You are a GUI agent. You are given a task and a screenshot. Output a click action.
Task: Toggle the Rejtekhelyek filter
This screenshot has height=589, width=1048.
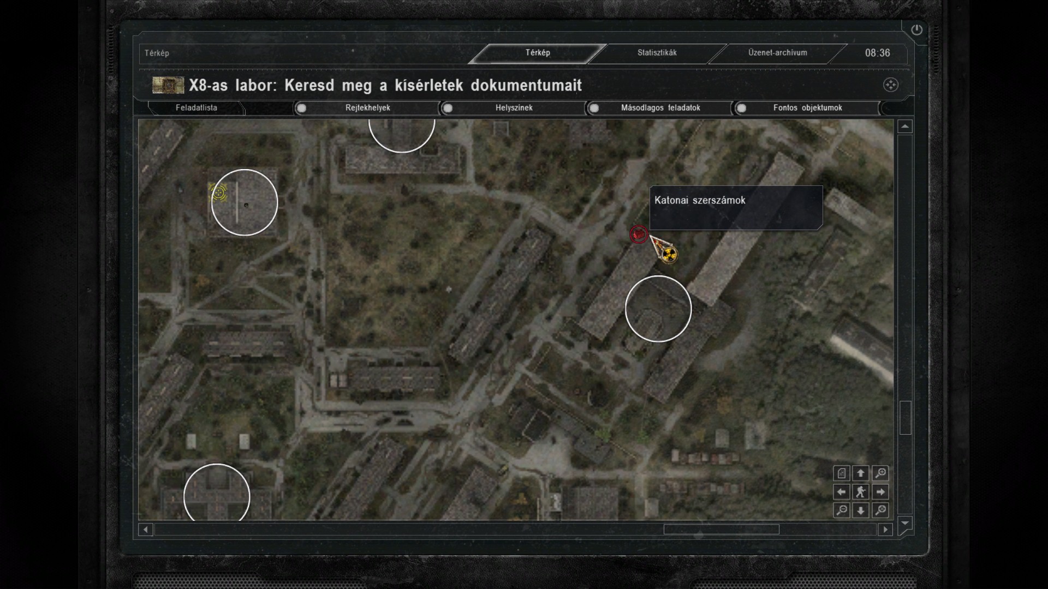tap(301, 108)
